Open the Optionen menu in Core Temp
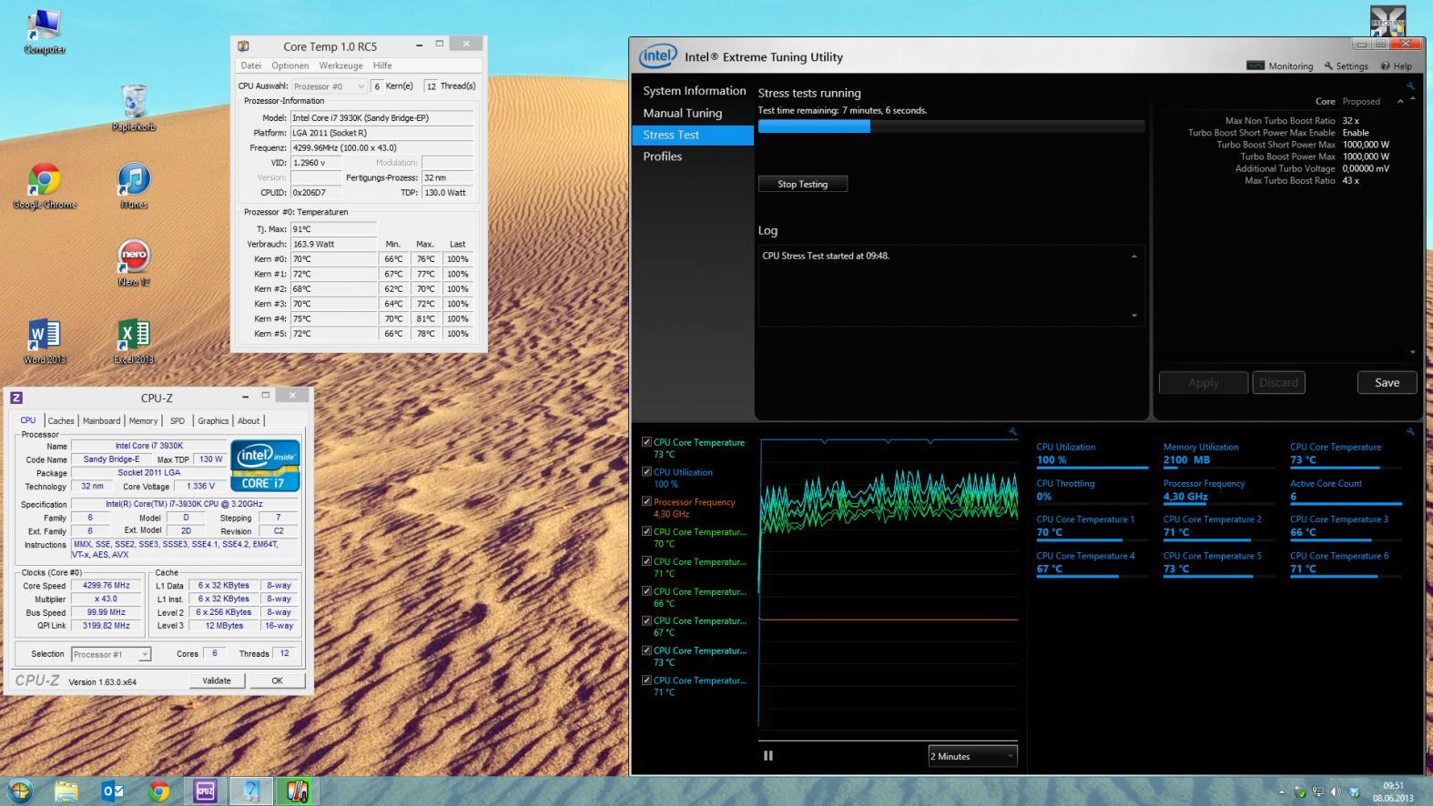Image resolution: width=1433 pixels, height=806 pixels. [x=290, y=65]
